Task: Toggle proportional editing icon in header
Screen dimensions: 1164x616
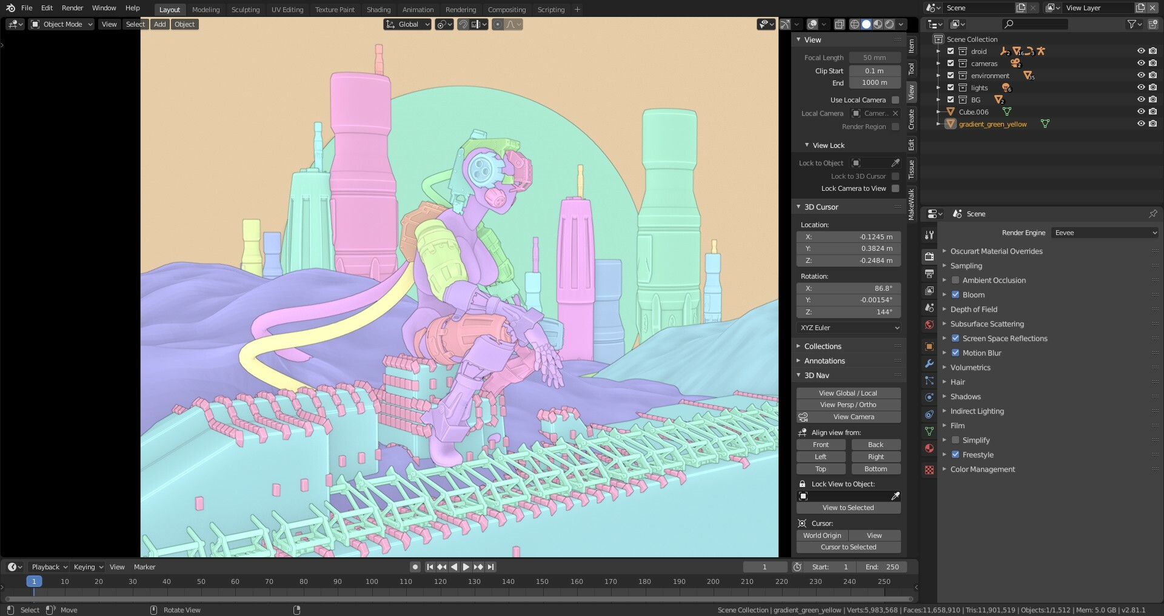Action: click(498, 24)
